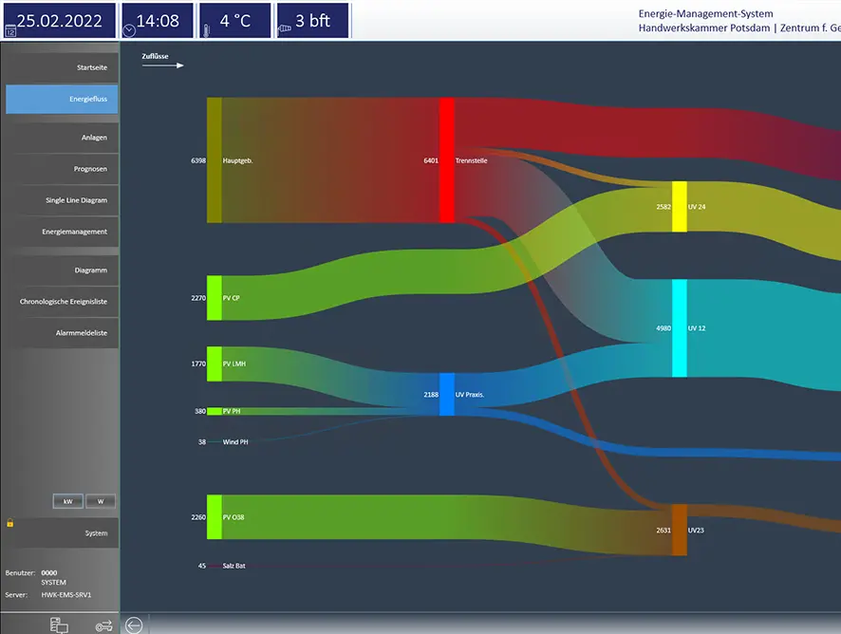
Task: Click the UV23 value 2631
Action: 663,531
